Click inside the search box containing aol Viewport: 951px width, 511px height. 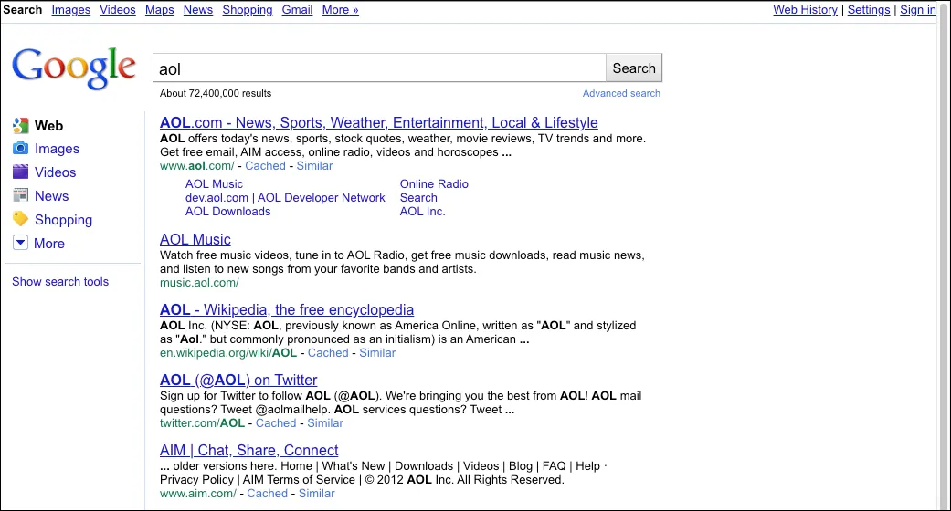click(x=378, y=68)
